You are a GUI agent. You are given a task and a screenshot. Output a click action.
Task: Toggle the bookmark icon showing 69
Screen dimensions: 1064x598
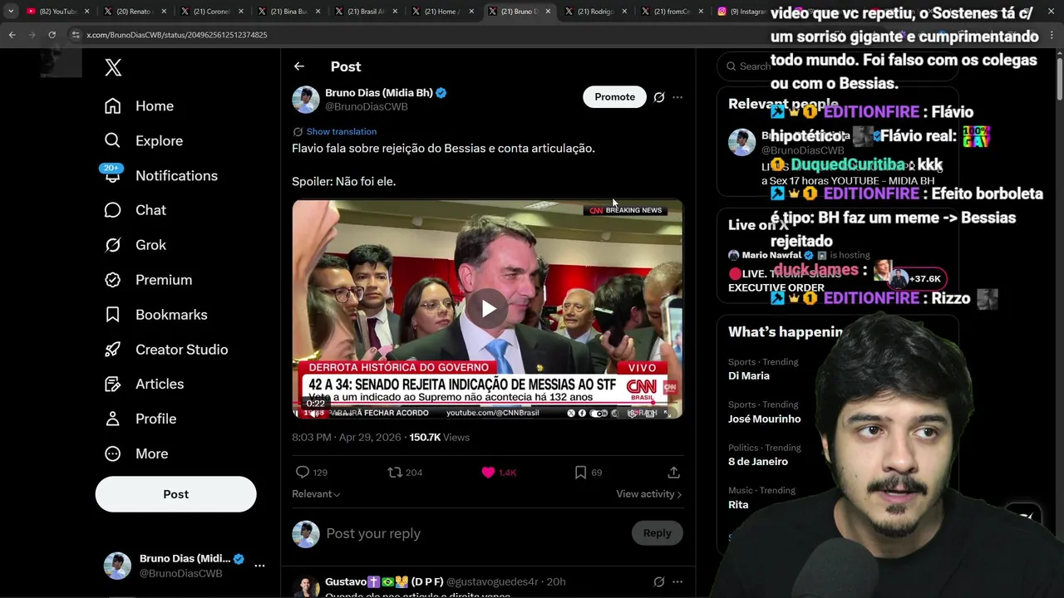(x=580, y=473)
